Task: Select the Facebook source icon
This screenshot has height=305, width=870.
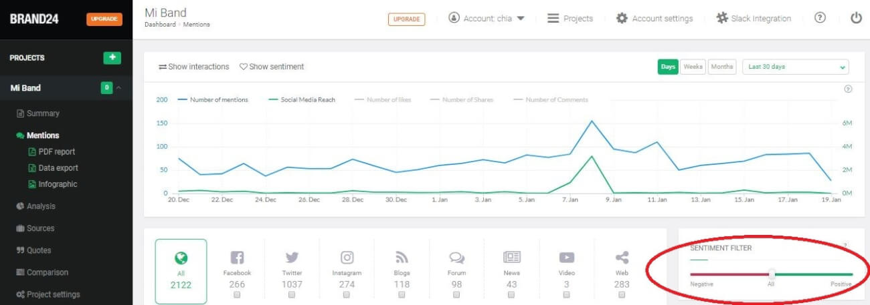Action: 236,258
